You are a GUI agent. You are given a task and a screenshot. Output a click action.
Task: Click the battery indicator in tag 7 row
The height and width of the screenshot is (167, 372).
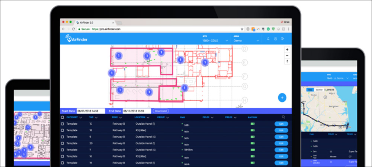click(x=253, y=150)
